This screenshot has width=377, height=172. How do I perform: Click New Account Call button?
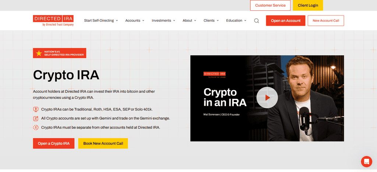tap(326, 21)
